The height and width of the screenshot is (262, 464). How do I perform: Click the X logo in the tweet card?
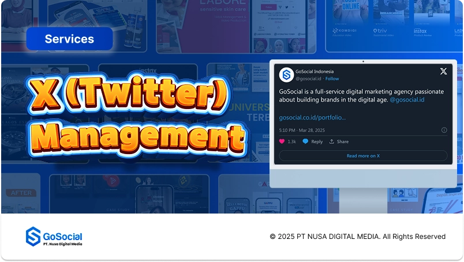click(443, 72)
